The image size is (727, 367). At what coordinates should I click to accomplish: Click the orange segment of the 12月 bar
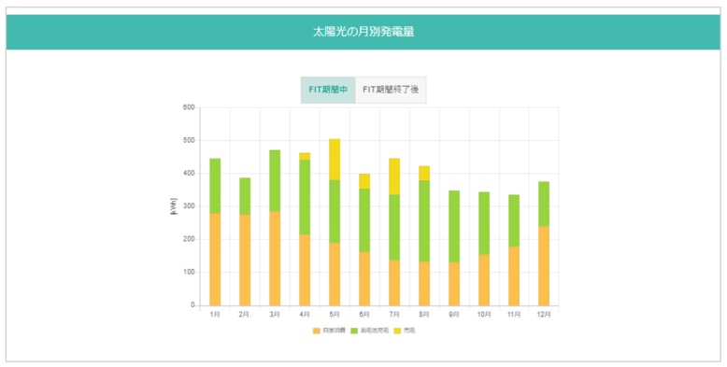pos(544,265)
